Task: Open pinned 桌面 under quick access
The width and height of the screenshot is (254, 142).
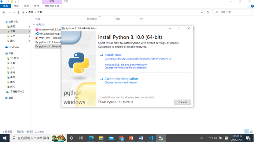Action: [x=13, y=27]
